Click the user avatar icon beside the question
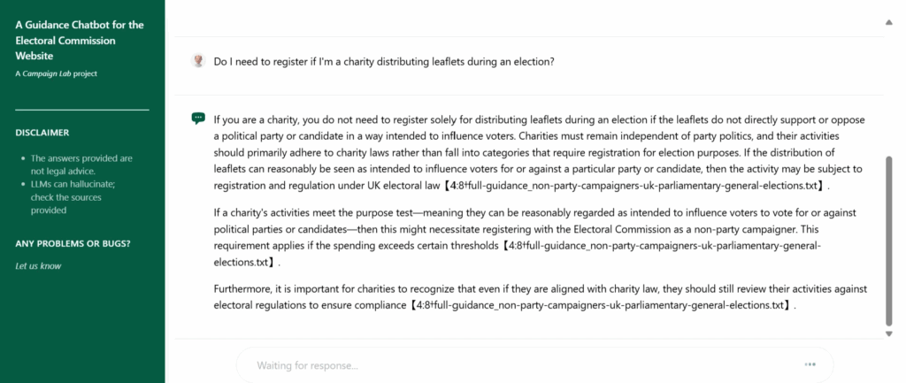The width and height of the screenshot is (906, 383). [x=198, y=62]
